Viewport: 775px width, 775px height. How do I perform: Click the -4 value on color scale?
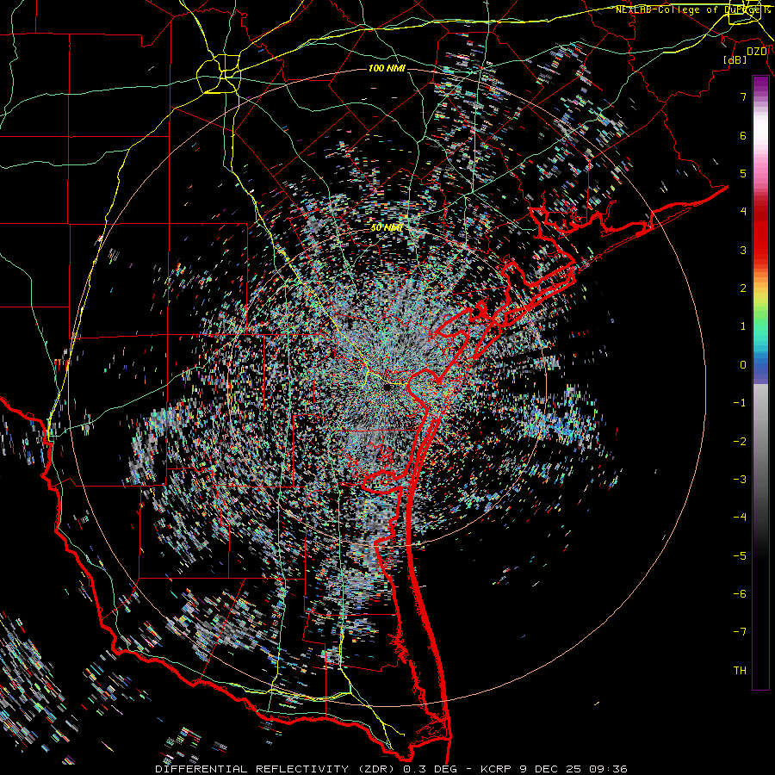click(x=740, y=517)
